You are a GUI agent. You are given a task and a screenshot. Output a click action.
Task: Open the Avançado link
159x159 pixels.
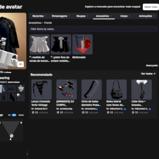(x=152, y=66)
